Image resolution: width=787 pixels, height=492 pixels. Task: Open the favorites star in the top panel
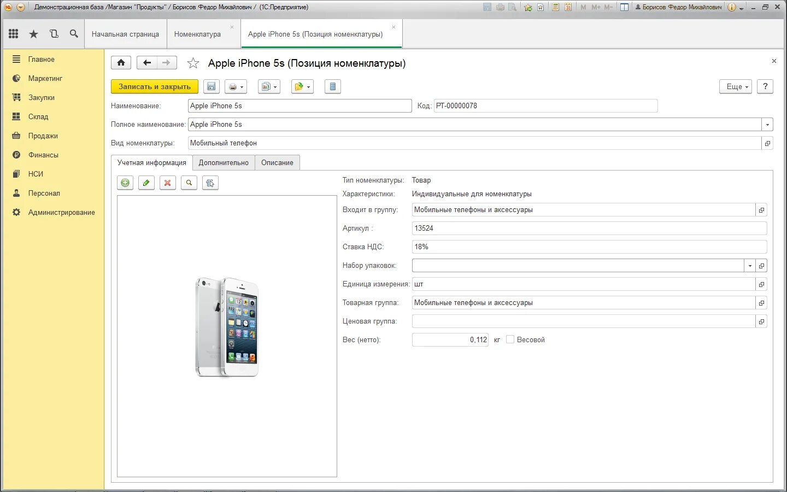point(33,34)
